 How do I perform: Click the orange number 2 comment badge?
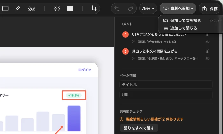[x=126, y=51]
